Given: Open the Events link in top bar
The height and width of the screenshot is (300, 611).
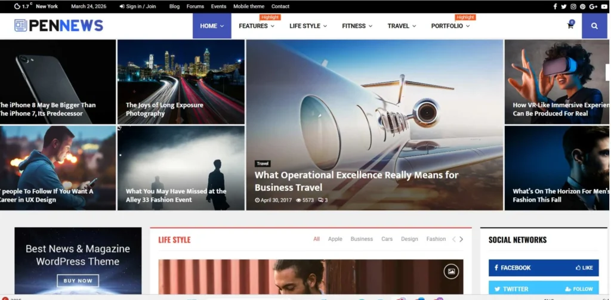Looking at the screenshot, I should point(218,7).
